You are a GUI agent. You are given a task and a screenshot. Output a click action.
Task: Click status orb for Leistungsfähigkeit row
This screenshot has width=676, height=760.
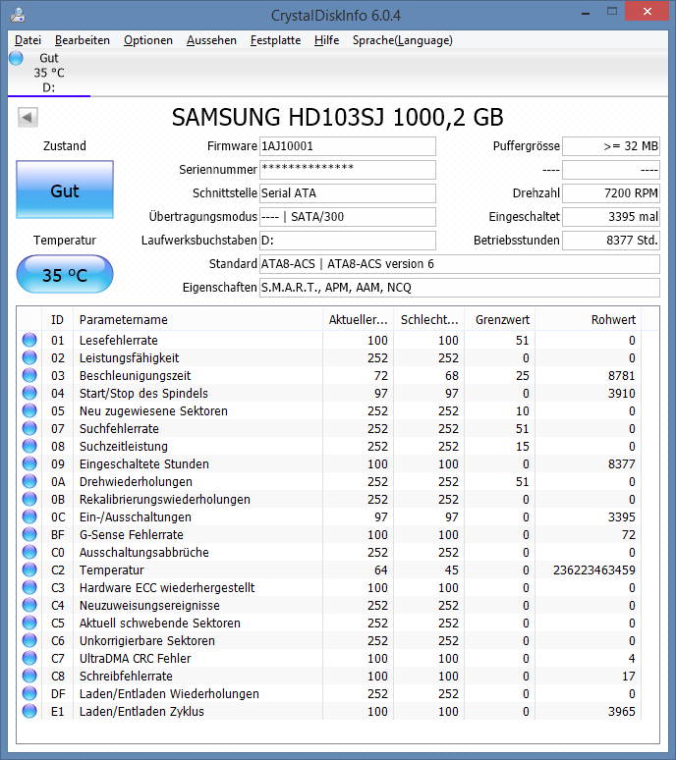point(29,357)
